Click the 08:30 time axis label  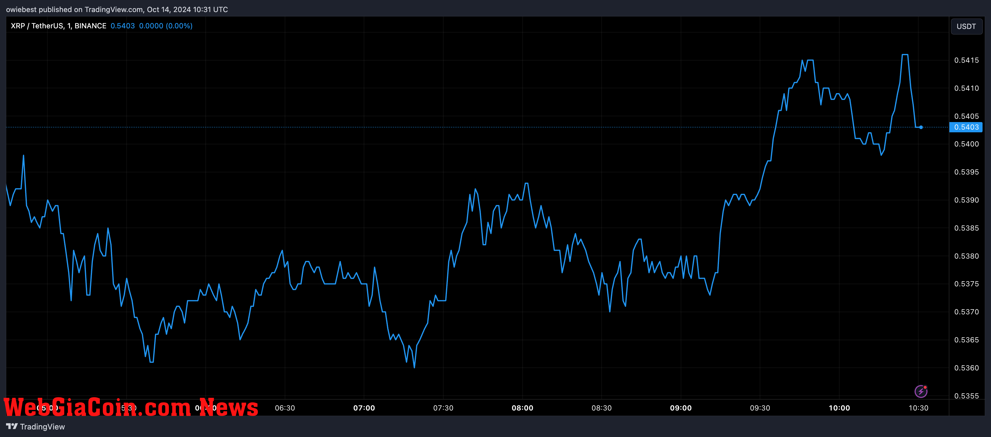click(602, 408)
